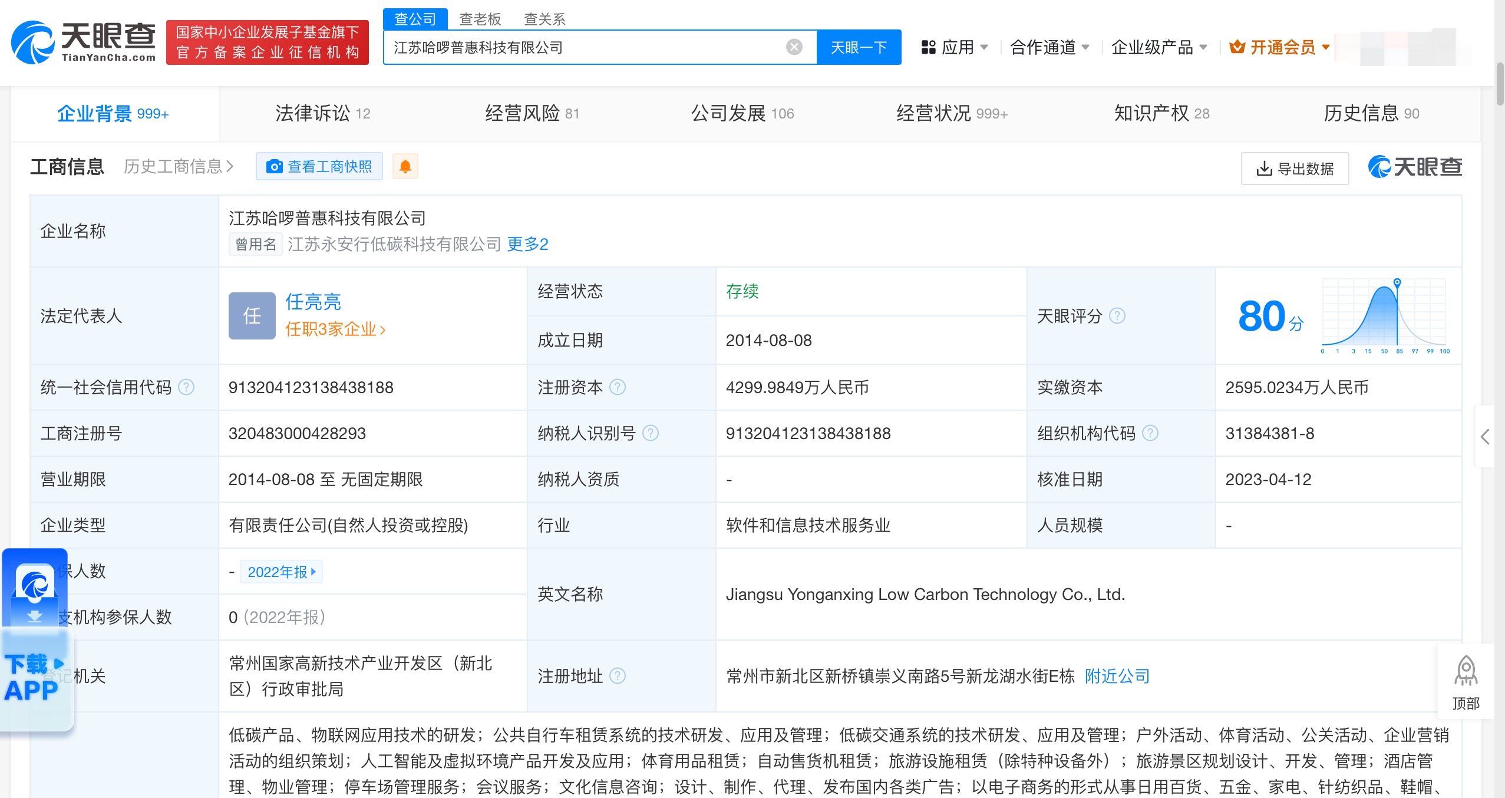Open help icon next to 注册地址
Screen dimensions: 1505x798
(617, 676)
